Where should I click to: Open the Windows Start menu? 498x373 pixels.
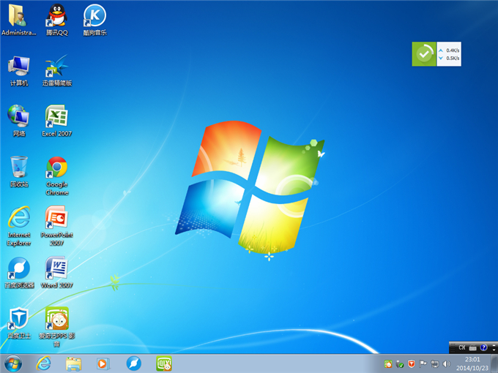pos(13,363)
